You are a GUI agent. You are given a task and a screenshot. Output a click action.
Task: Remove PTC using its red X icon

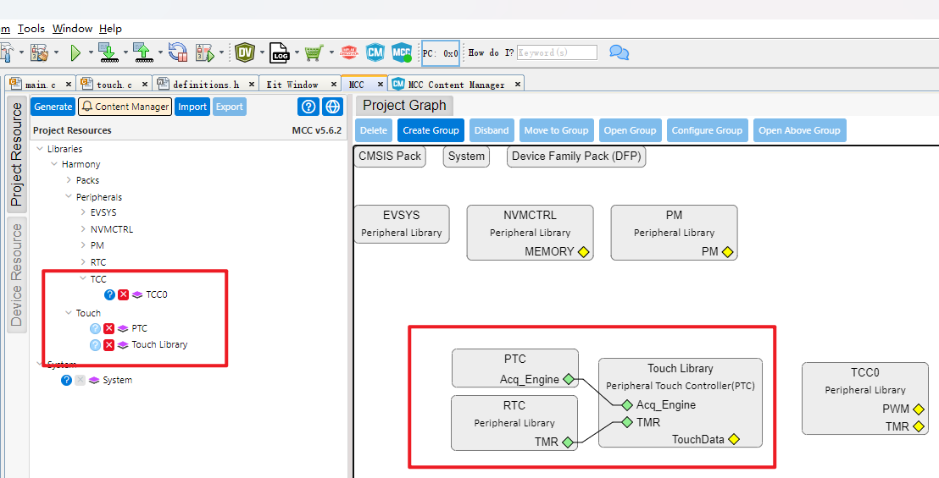pyautogui.click(x=109, y=328)
